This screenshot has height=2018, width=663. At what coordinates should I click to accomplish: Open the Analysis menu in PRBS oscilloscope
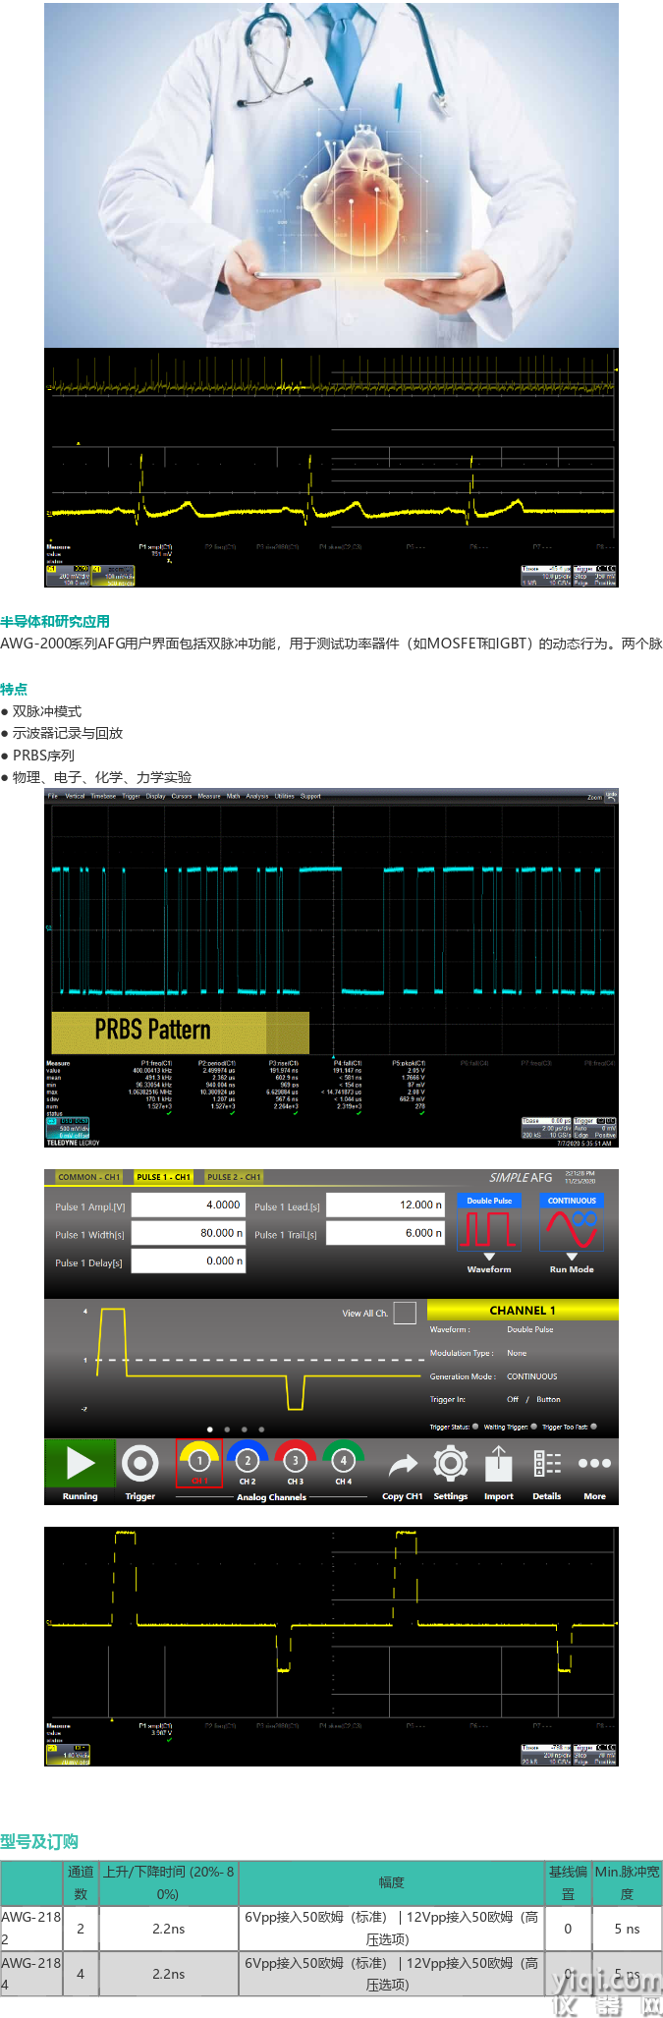[x=257, y=797]
